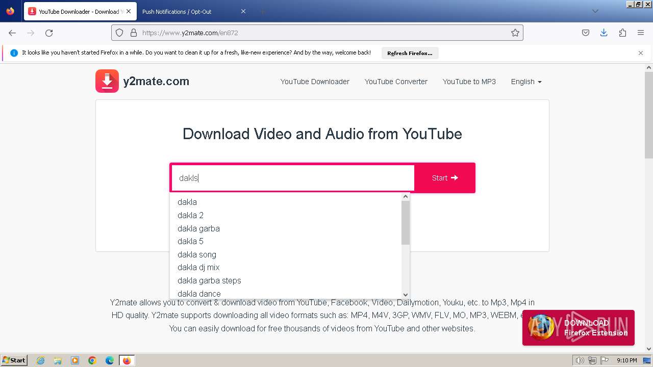The height and width of the screenshot is (367, 653).
Task: Reload the page with the refresh icon
Action: tap(49, 33)
